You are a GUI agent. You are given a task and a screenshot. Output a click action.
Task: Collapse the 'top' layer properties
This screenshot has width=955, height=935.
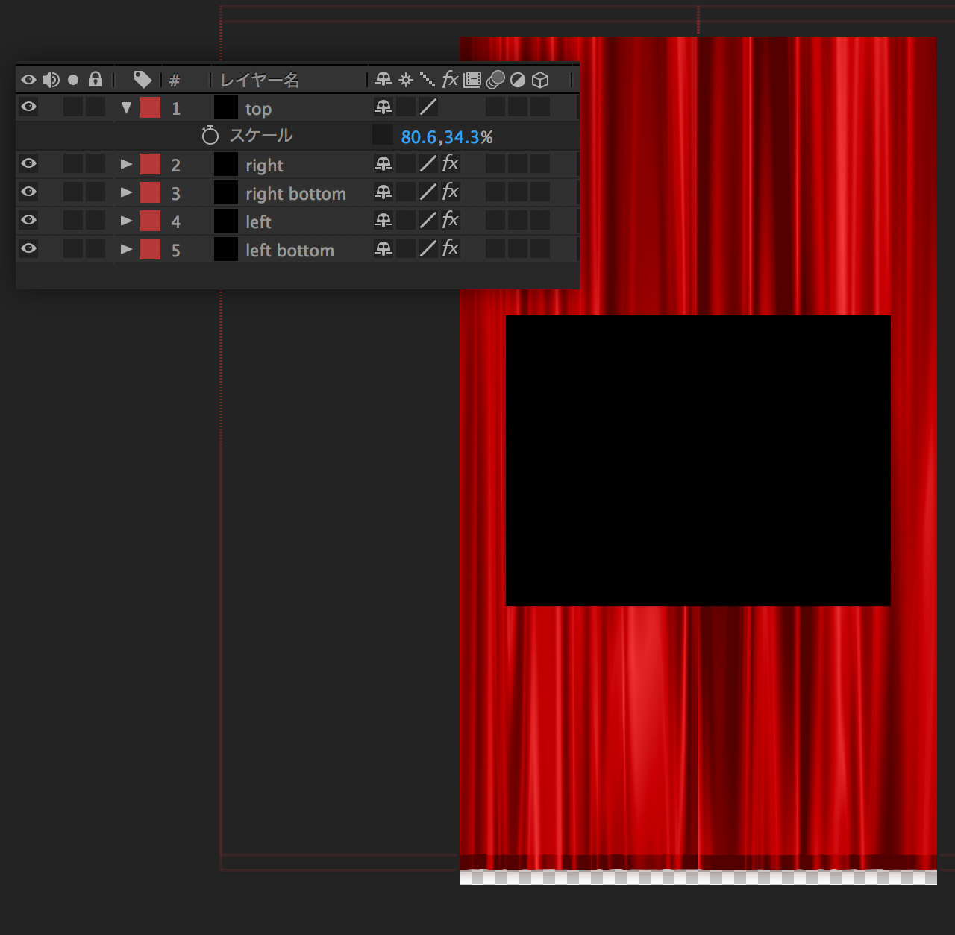click(x=126, y=108)
